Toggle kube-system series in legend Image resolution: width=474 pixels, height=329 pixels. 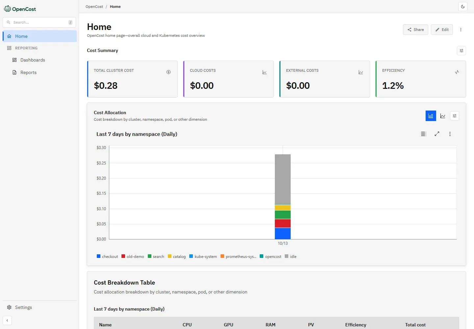203,257
